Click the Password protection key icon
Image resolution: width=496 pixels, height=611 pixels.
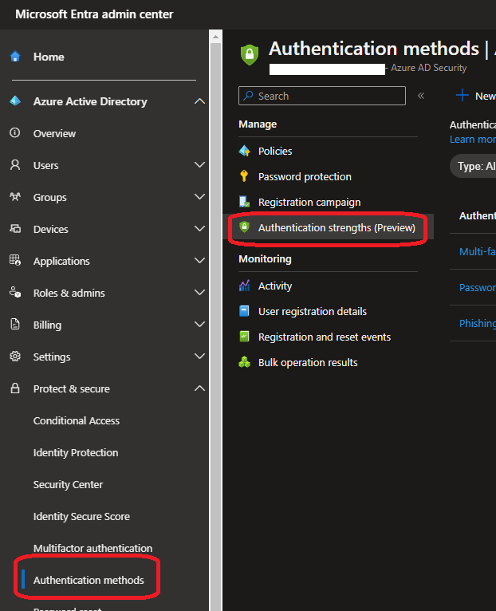(245, 176)
